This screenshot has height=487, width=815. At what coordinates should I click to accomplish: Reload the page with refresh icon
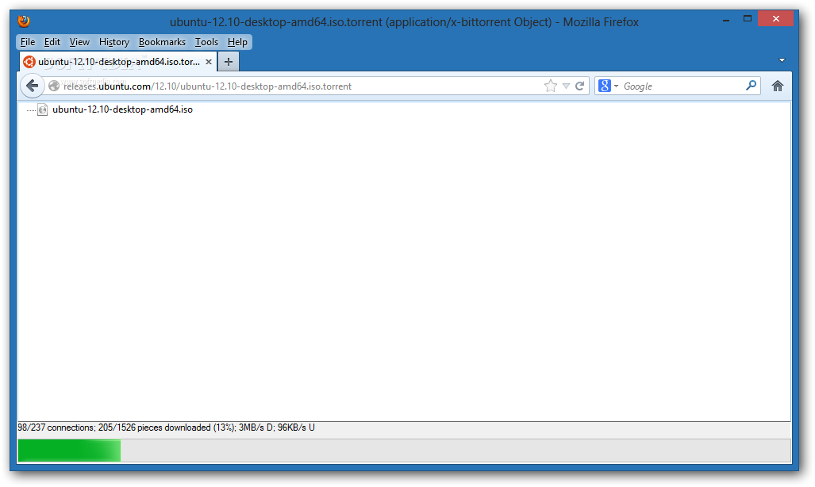pos(579,86)
